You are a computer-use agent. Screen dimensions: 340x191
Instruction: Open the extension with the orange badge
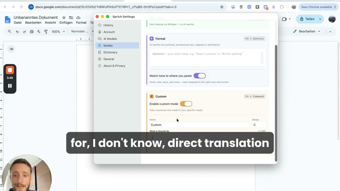point(266,7)
